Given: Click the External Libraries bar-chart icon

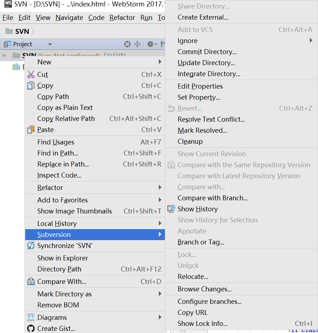Looking at the screenshot, I should coord(16,67).
